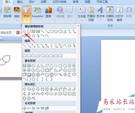Open the 相册 photo album menu
Image resolution: width=135 pixels, height=113 pixels.
click(x=17, y=14)
